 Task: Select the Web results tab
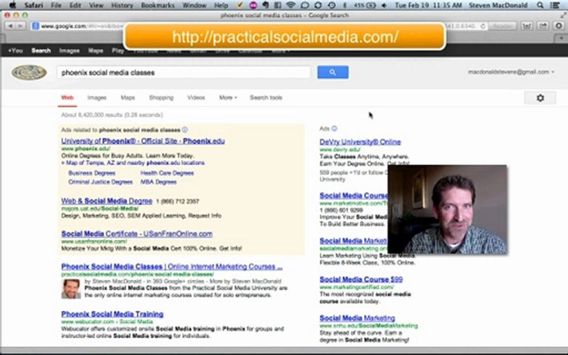tap(67, 98)
